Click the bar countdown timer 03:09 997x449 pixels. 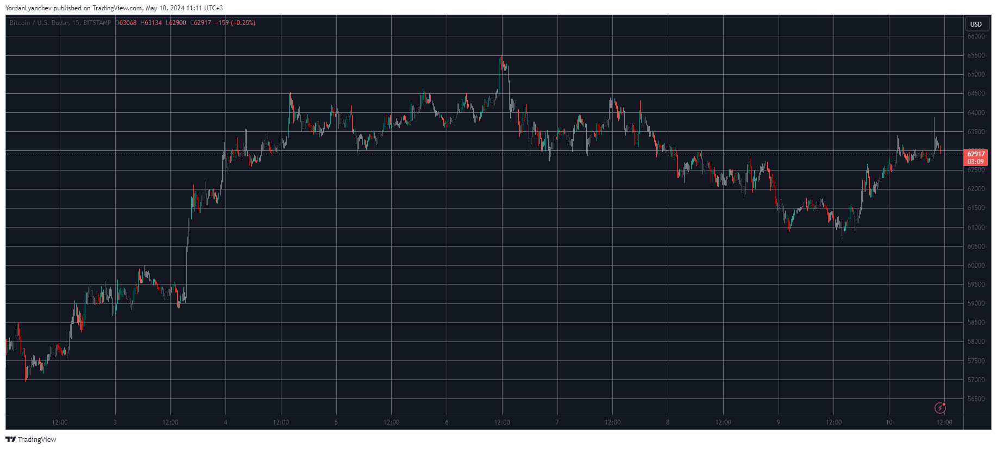point(976,162)
